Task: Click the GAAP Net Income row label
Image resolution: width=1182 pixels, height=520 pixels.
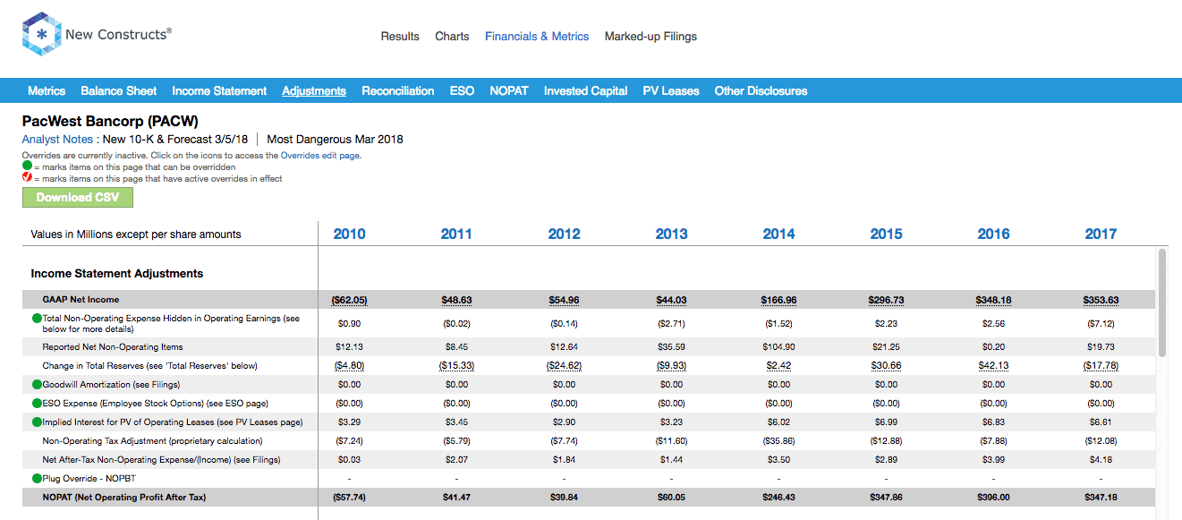Action: coord(81,300)
